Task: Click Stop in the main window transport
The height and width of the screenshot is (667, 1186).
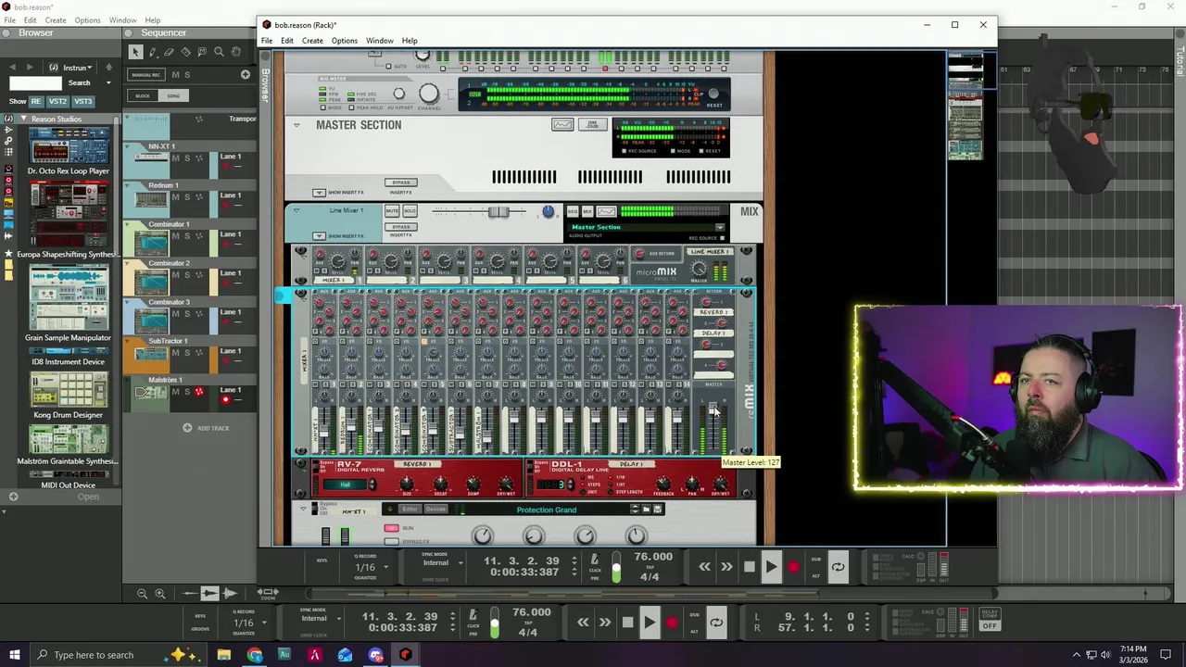Action: [x=627, y=623]
